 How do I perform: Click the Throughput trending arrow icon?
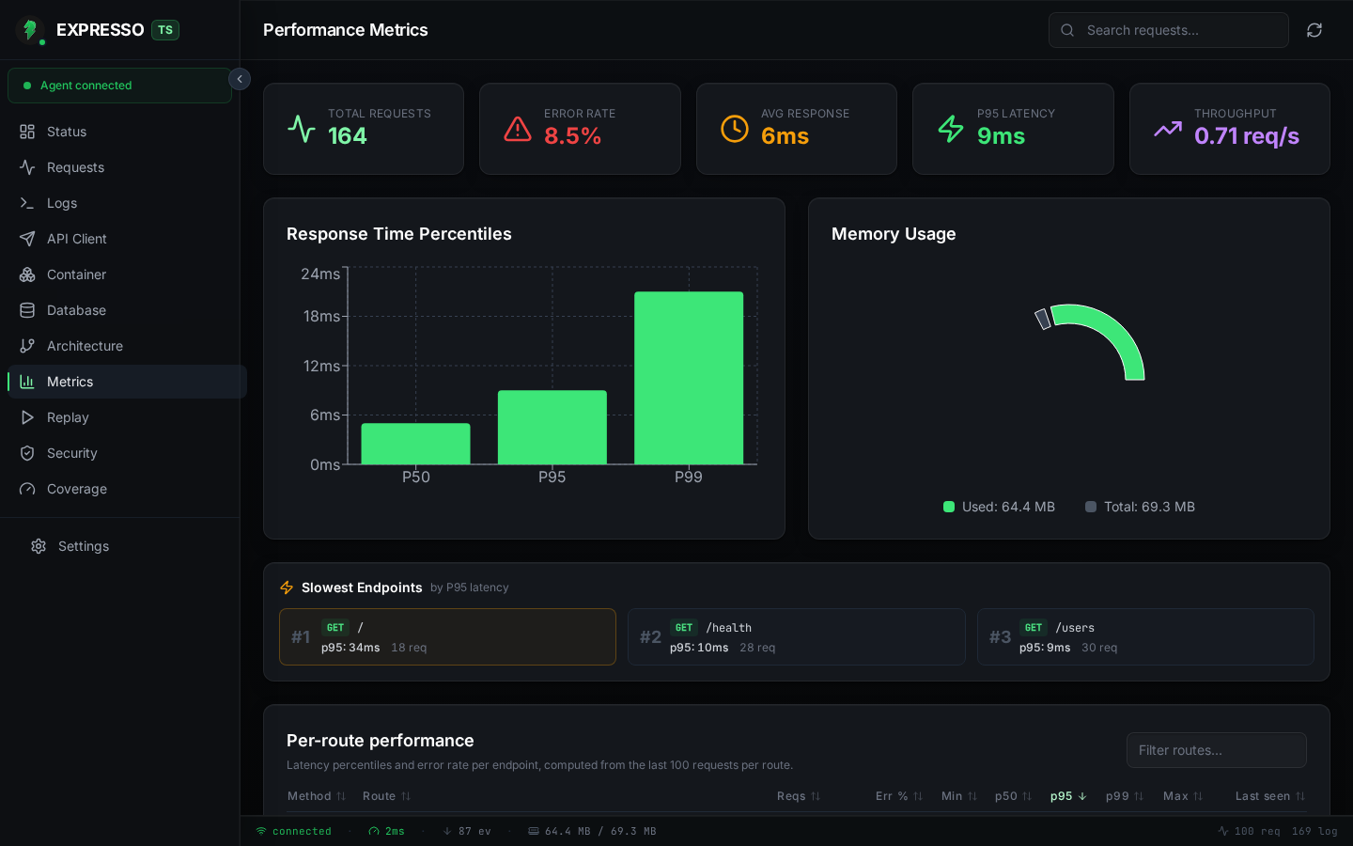coord(1168,129)
